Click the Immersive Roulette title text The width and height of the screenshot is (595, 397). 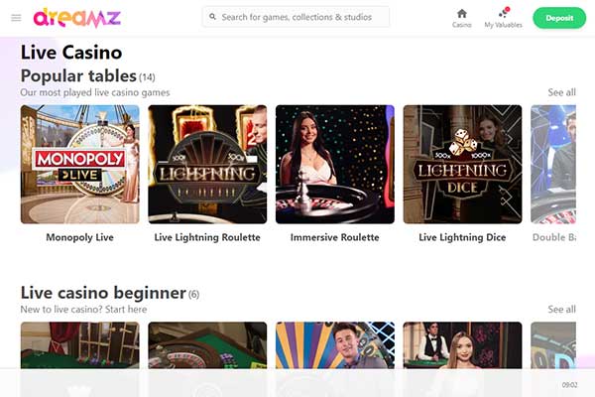[x=335, y=237]
